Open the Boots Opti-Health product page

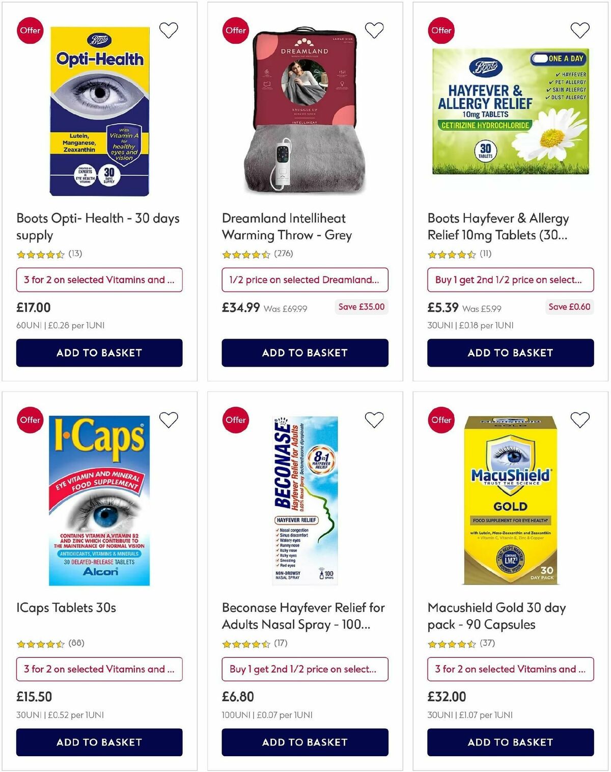[97, 226]
